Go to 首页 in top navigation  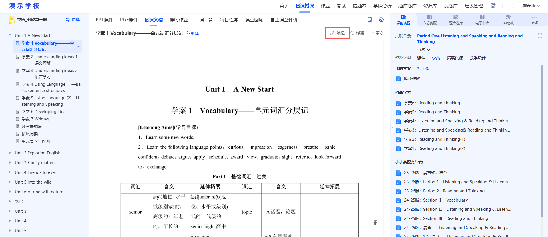(x=284, y=6)
